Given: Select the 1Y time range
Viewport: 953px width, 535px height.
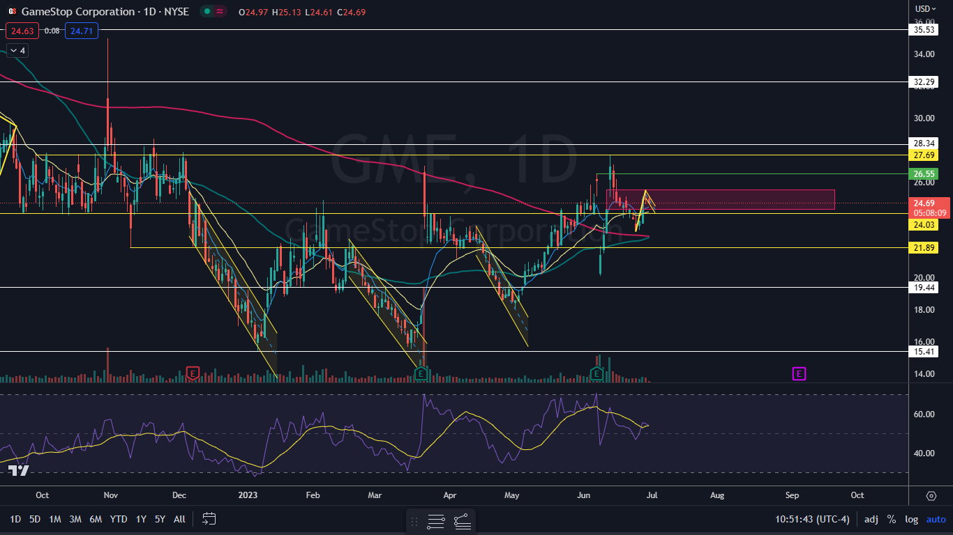Looking at the screenshot, I should [141, 519].
